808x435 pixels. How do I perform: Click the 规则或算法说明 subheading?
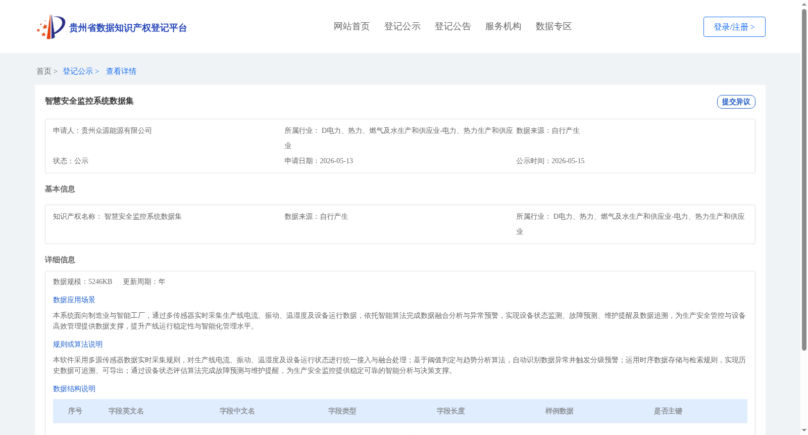[78, 344]
